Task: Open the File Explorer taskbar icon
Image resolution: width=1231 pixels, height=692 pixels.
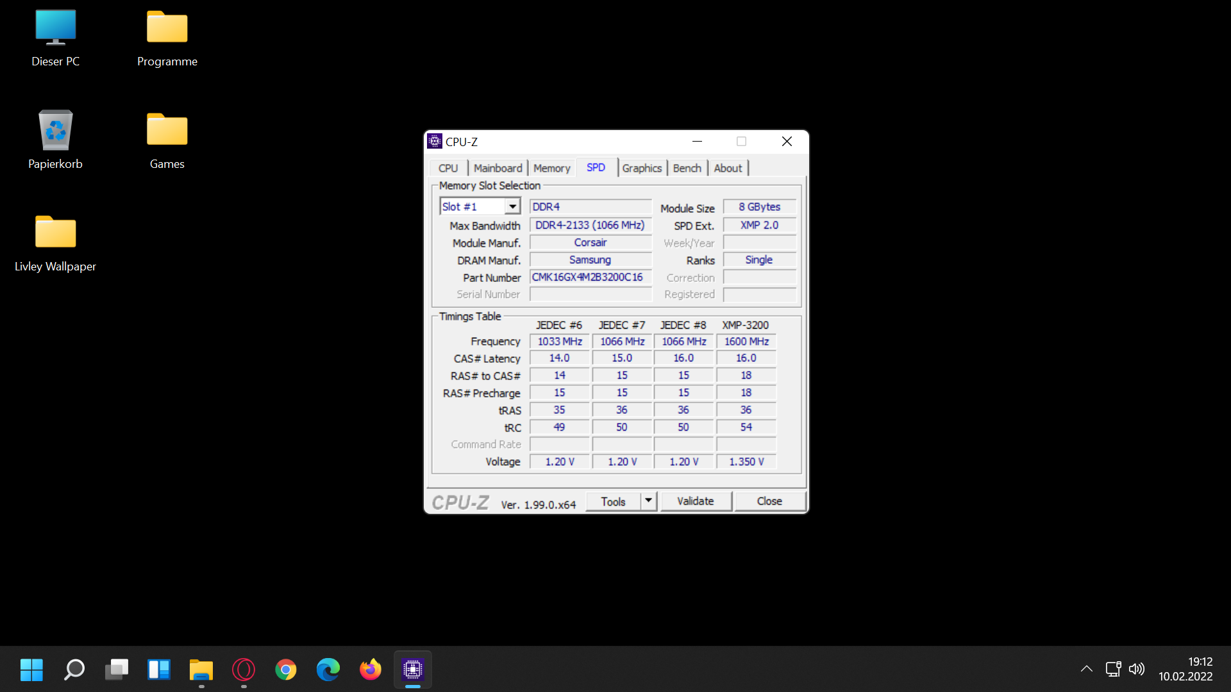Action: (x=201, y=670)
